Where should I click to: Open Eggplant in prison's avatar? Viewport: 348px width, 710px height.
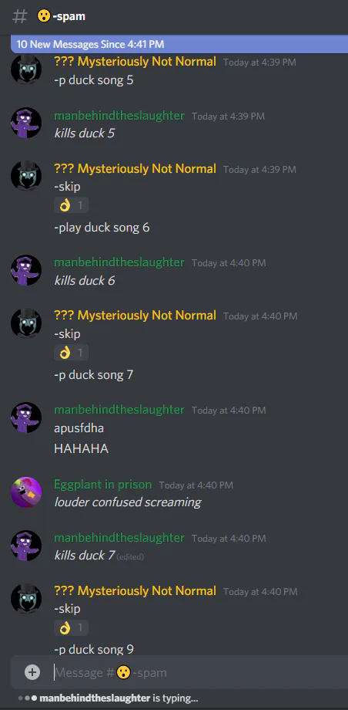[x=26, y=492]
